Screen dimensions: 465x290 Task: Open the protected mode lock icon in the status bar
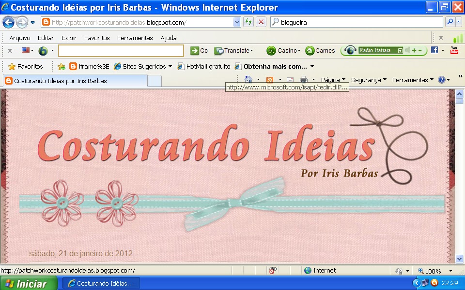coord(399,271)
